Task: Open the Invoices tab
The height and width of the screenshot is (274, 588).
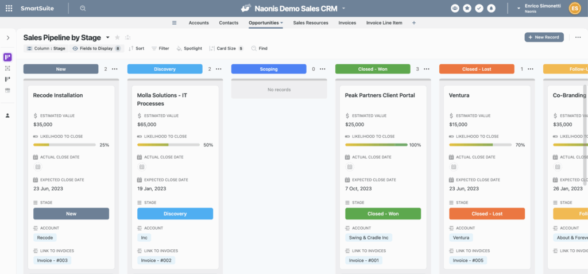Action: point(347,23)
